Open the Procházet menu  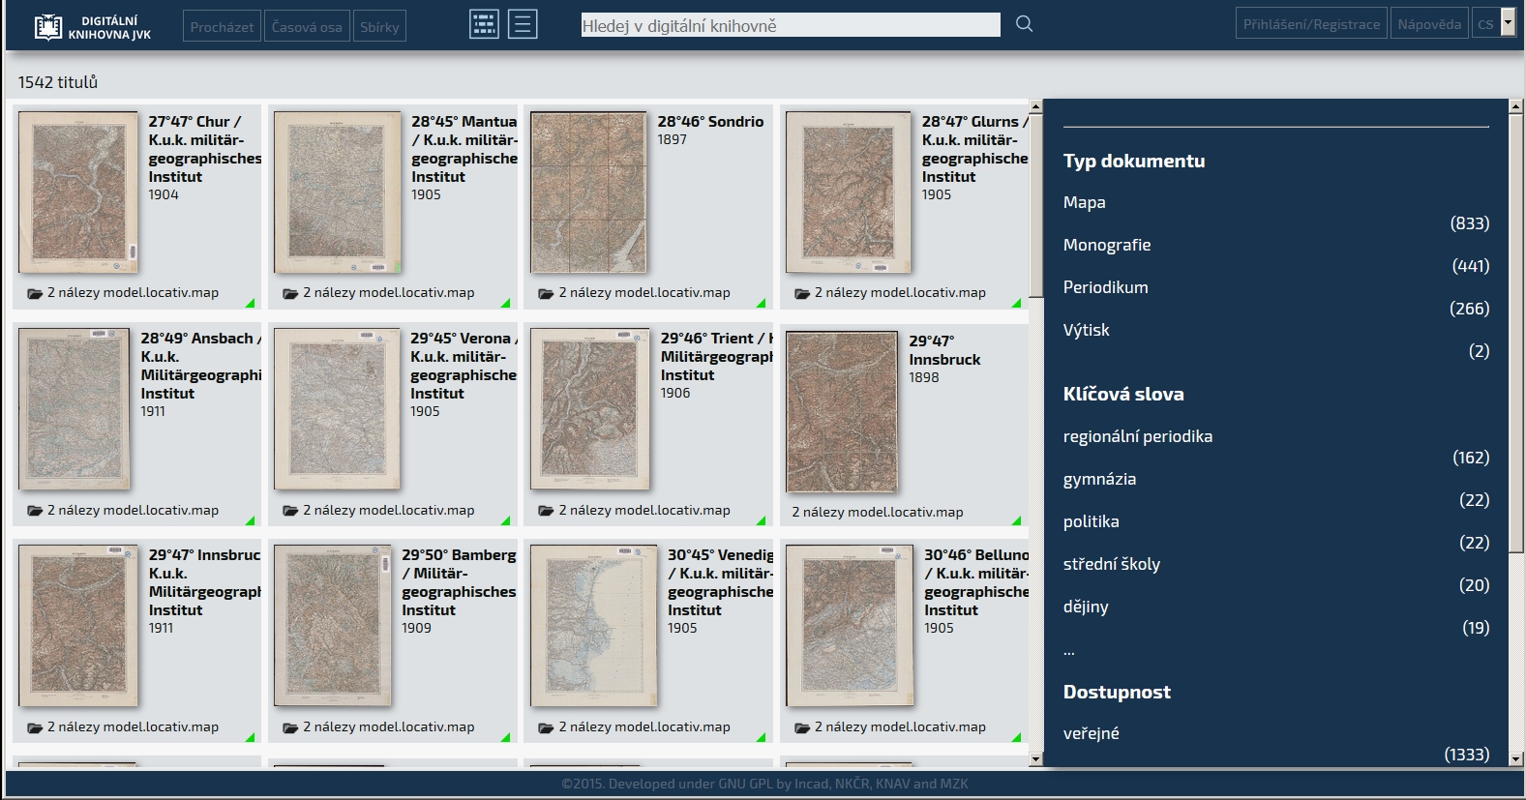pos(222,26)
